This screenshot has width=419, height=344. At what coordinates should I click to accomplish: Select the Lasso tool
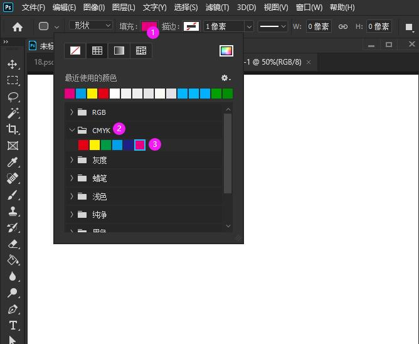click(x=13, y=97)
